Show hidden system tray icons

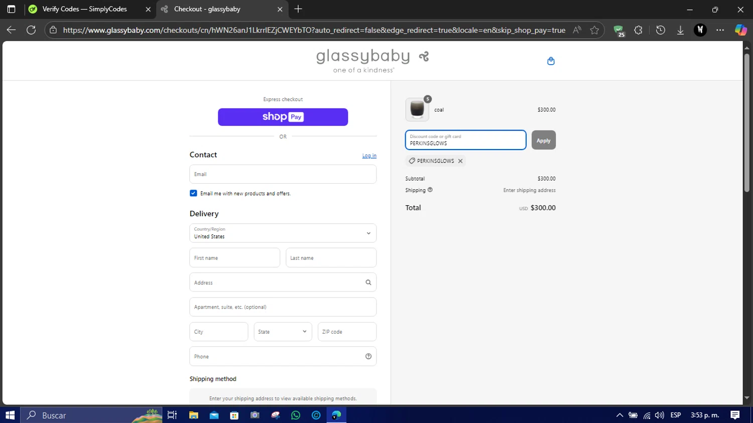(x=619, y=415)
